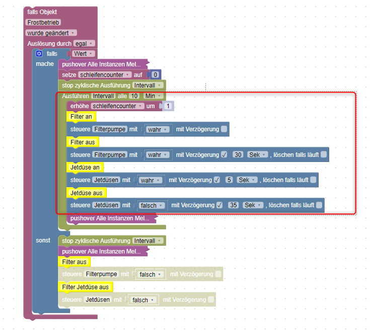Open the 'Wert' dropdown in falls block
Viewport: 375px width, 334px height.
83,54
